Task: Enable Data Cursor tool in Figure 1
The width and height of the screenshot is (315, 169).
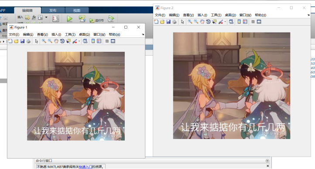Action: point(68,41)
